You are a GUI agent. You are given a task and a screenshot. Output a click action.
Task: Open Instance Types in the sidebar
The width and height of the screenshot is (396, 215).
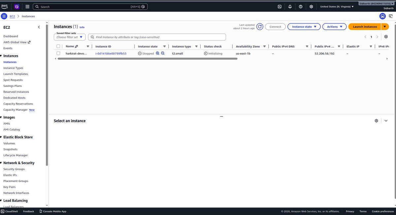coord(13,68)
